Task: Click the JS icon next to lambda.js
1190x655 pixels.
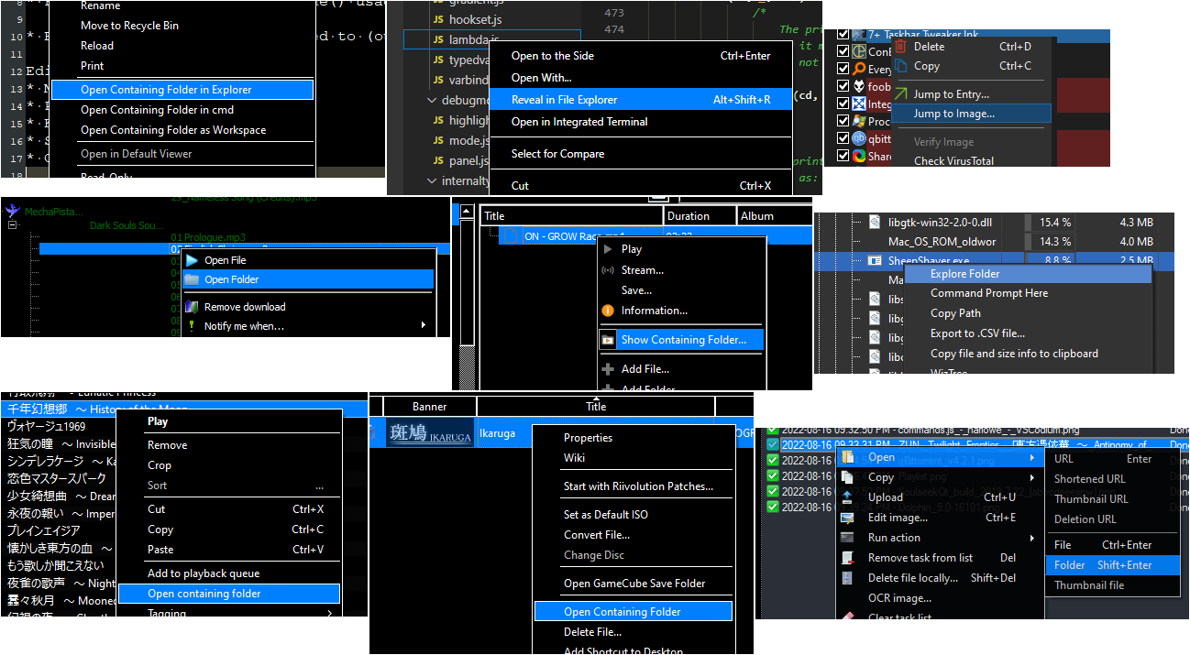Action: (438, 39)
